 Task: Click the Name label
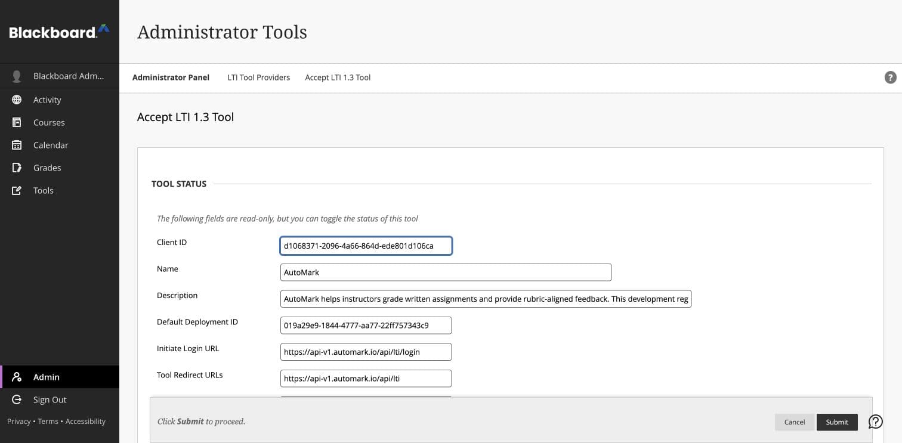pos(168,269)
